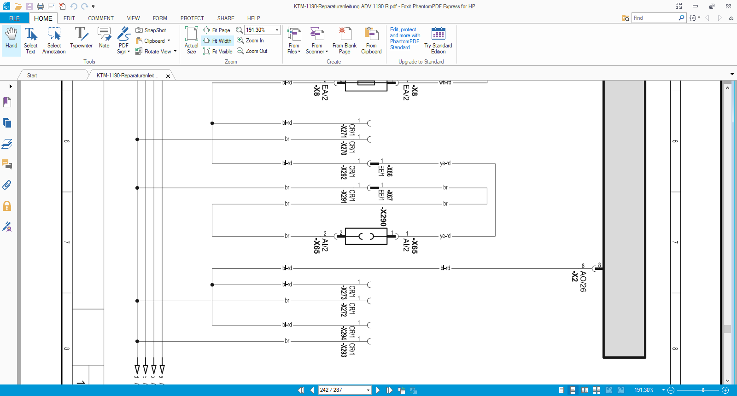This screenshot has height=396, width=737.
Task: Click in the Find search field
Action: (654, 18)
